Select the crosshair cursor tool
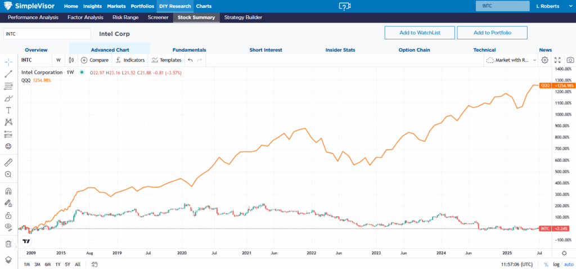Image resolution: width=576 pixels, height=269 pixels. (8, 61)
